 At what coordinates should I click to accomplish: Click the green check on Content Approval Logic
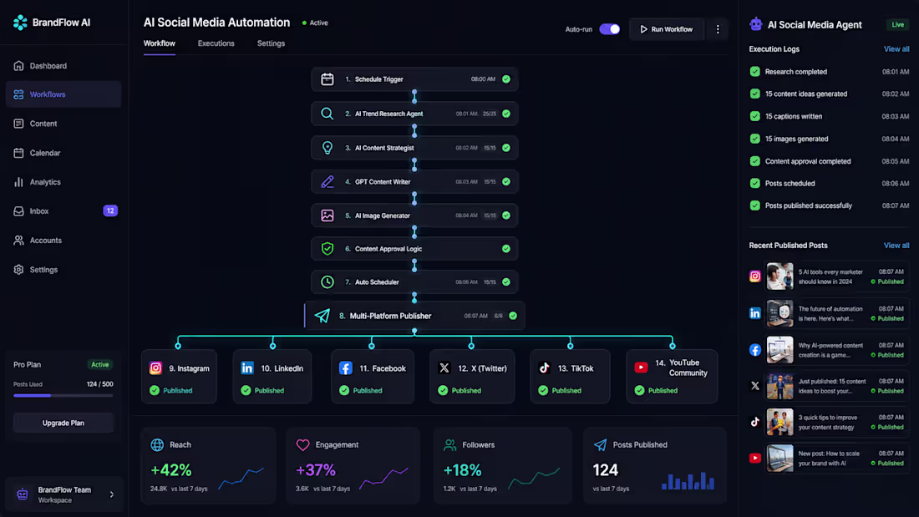[x=505, y=249]
